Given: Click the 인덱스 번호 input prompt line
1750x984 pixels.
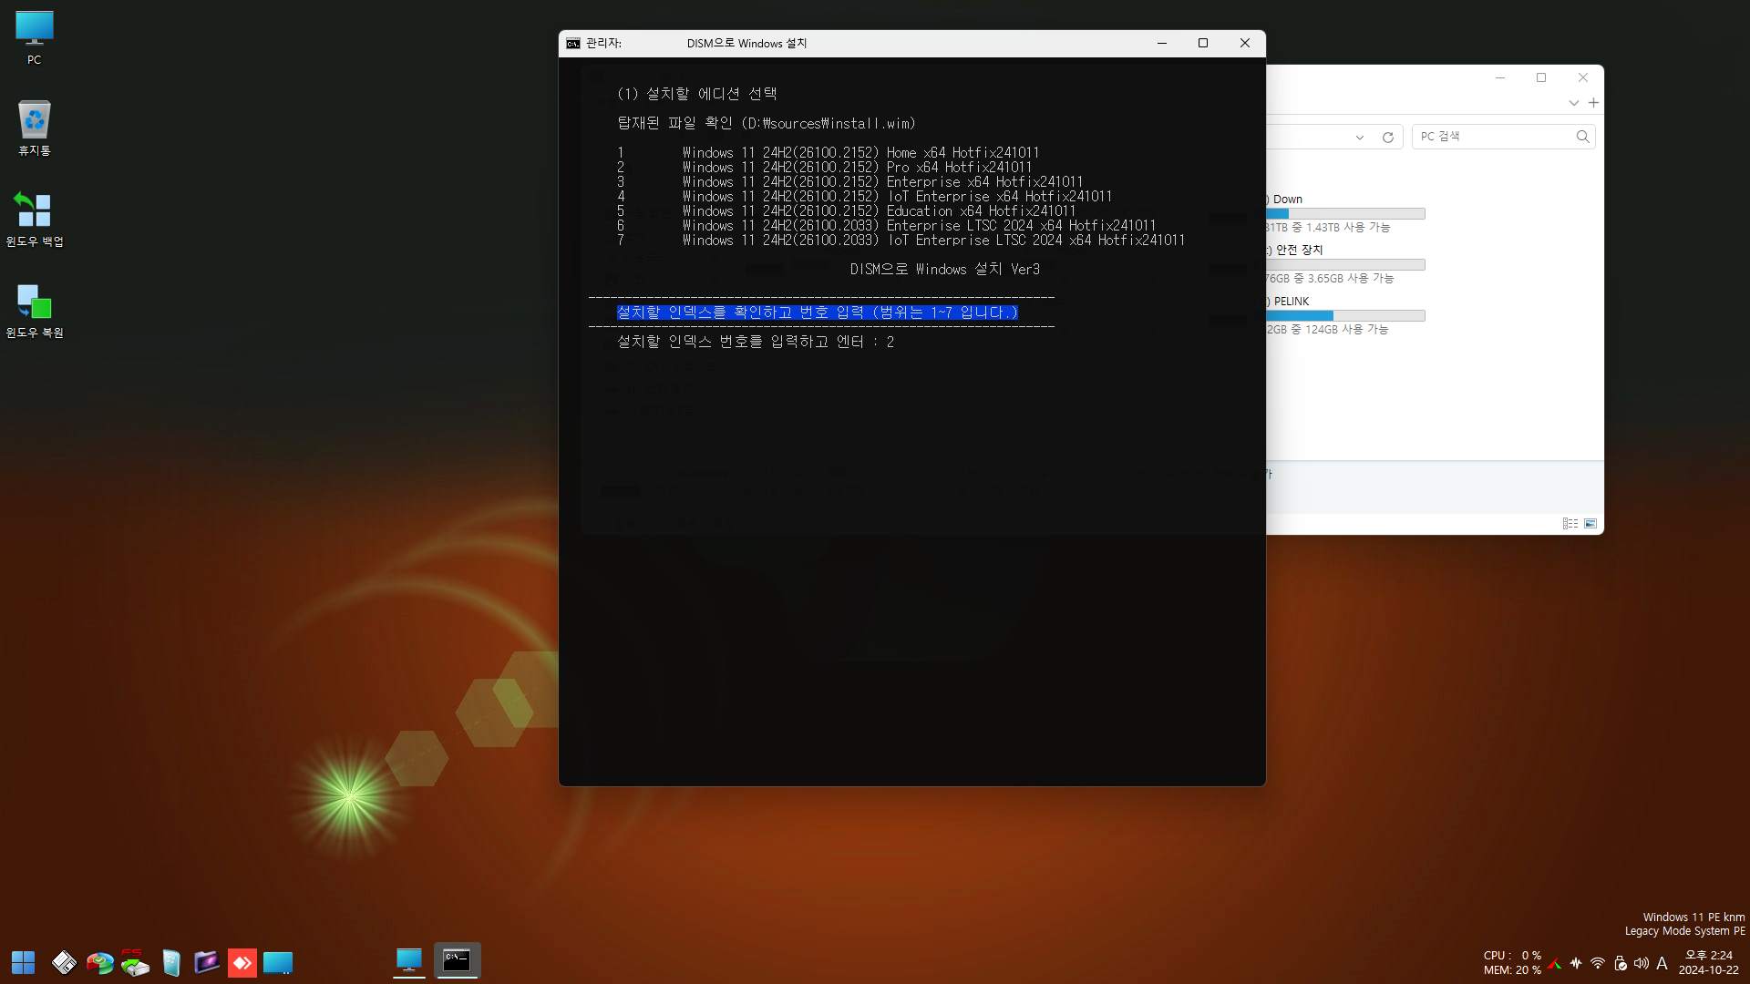Looking at the screenshot, I should click(756, 342).
